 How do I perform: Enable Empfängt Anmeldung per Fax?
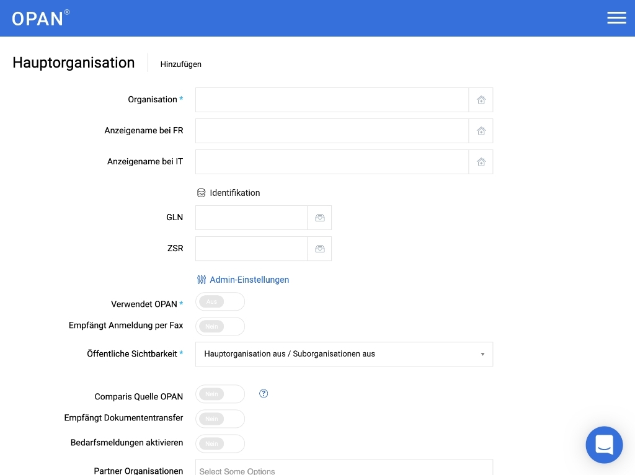click(220, 326)
